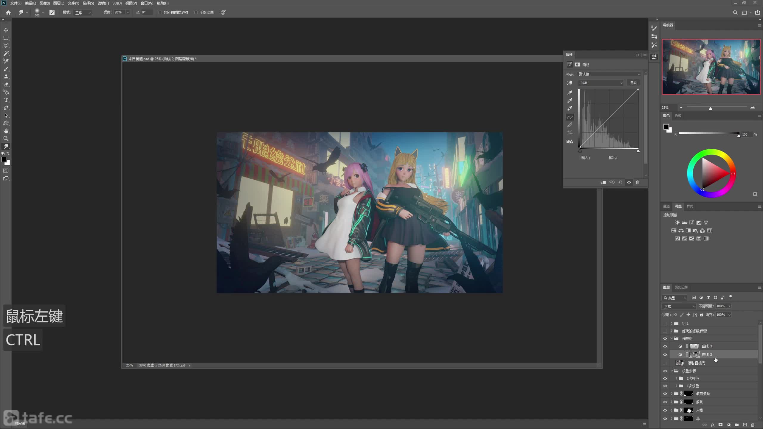Expand the 组 1 layer group
The image size is (763, 429).
click(671, 324)
